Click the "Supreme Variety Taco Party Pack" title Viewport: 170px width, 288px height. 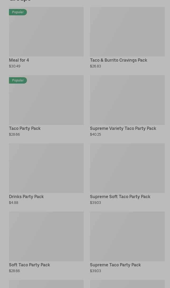123,129
